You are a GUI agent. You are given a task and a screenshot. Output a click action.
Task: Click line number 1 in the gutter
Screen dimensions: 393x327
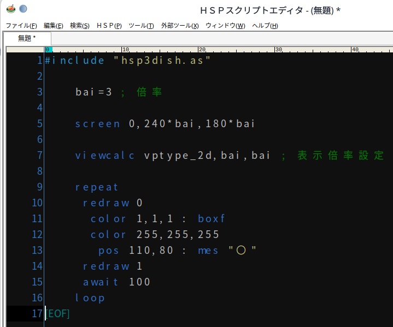point(39,61)
